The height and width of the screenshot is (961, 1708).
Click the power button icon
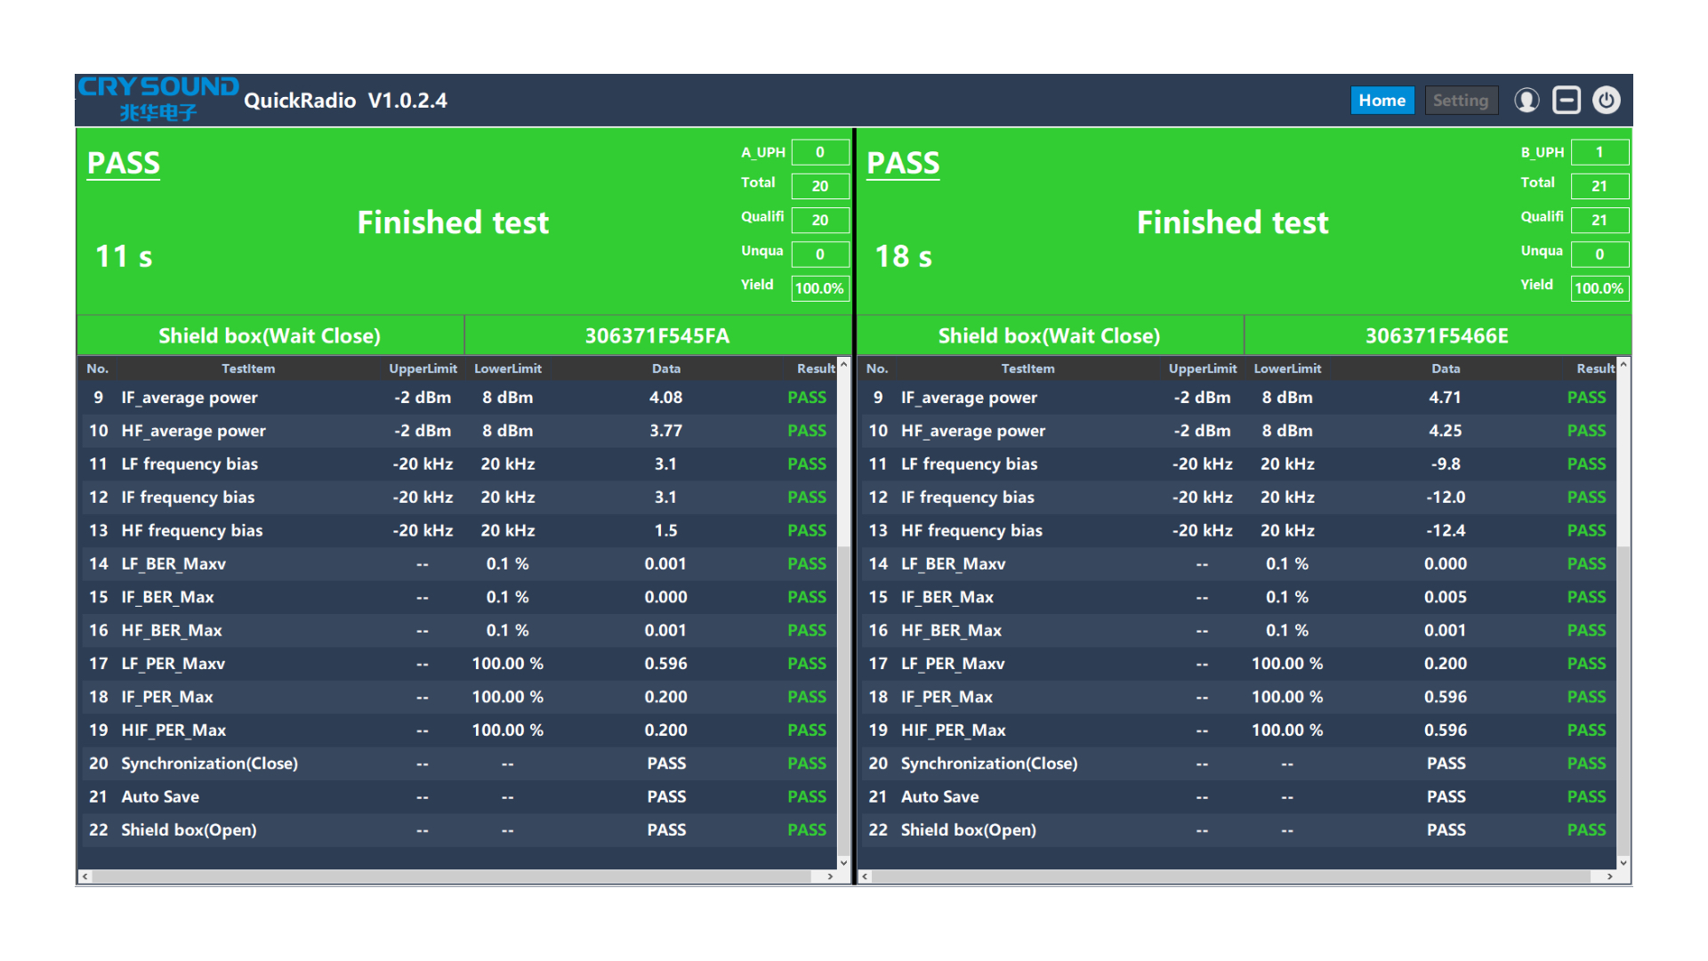[x=1606, y=101]
